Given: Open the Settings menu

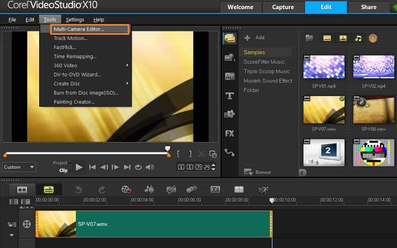Looking at the screenshot, I should pos(74,20).
